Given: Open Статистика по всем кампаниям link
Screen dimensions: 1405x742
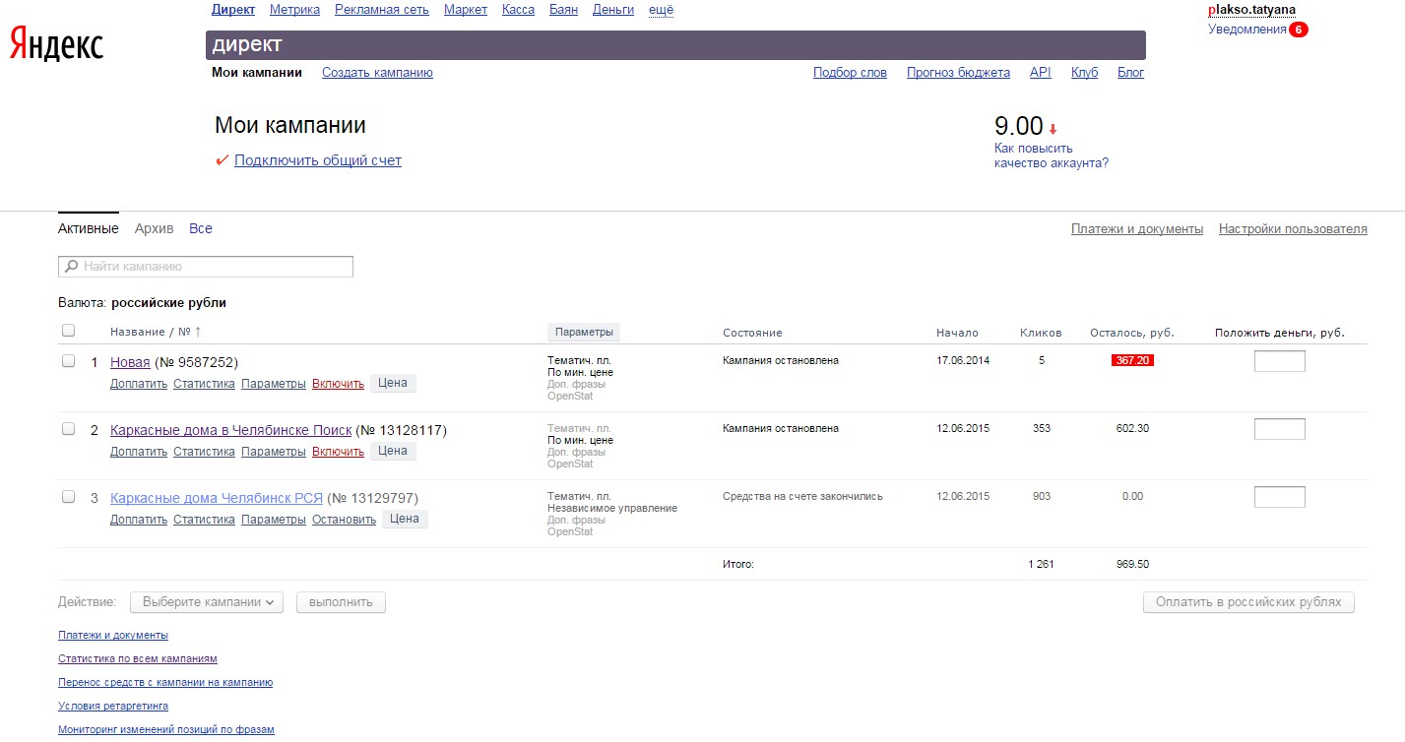Looking at the screenshot, I should [138, 659].
